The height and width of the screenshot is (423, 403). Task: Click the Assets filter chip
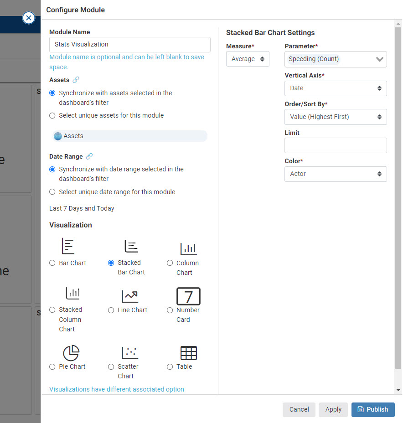[129, 136]
